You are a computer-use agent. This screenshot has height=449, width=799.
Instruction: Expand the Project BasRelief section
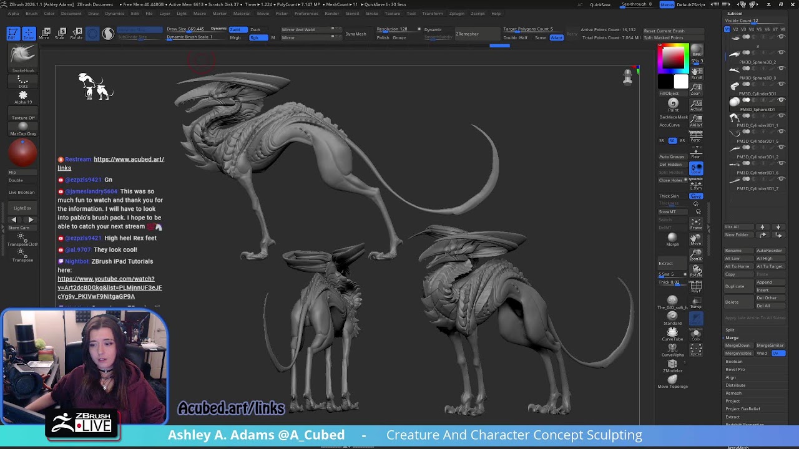[x=743, y=408]
